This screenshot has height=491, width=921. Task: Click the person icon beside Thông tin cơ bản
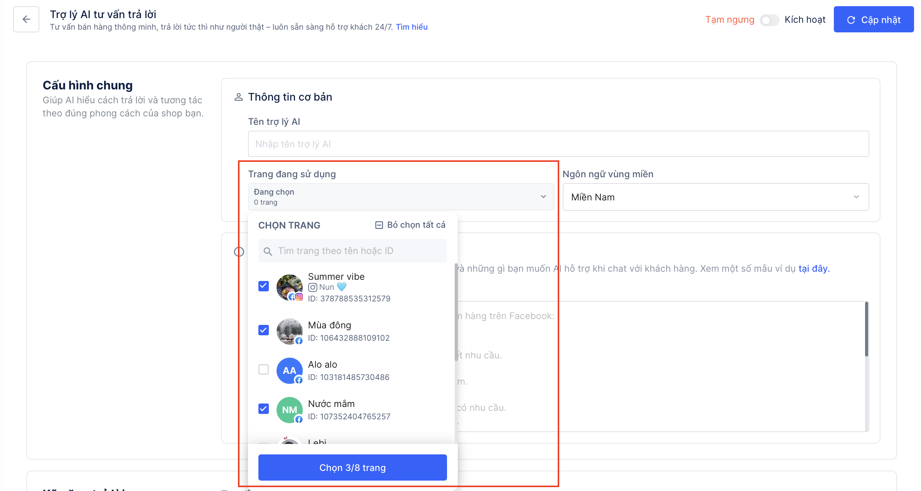pyautogui.click(x=239, y=97)
